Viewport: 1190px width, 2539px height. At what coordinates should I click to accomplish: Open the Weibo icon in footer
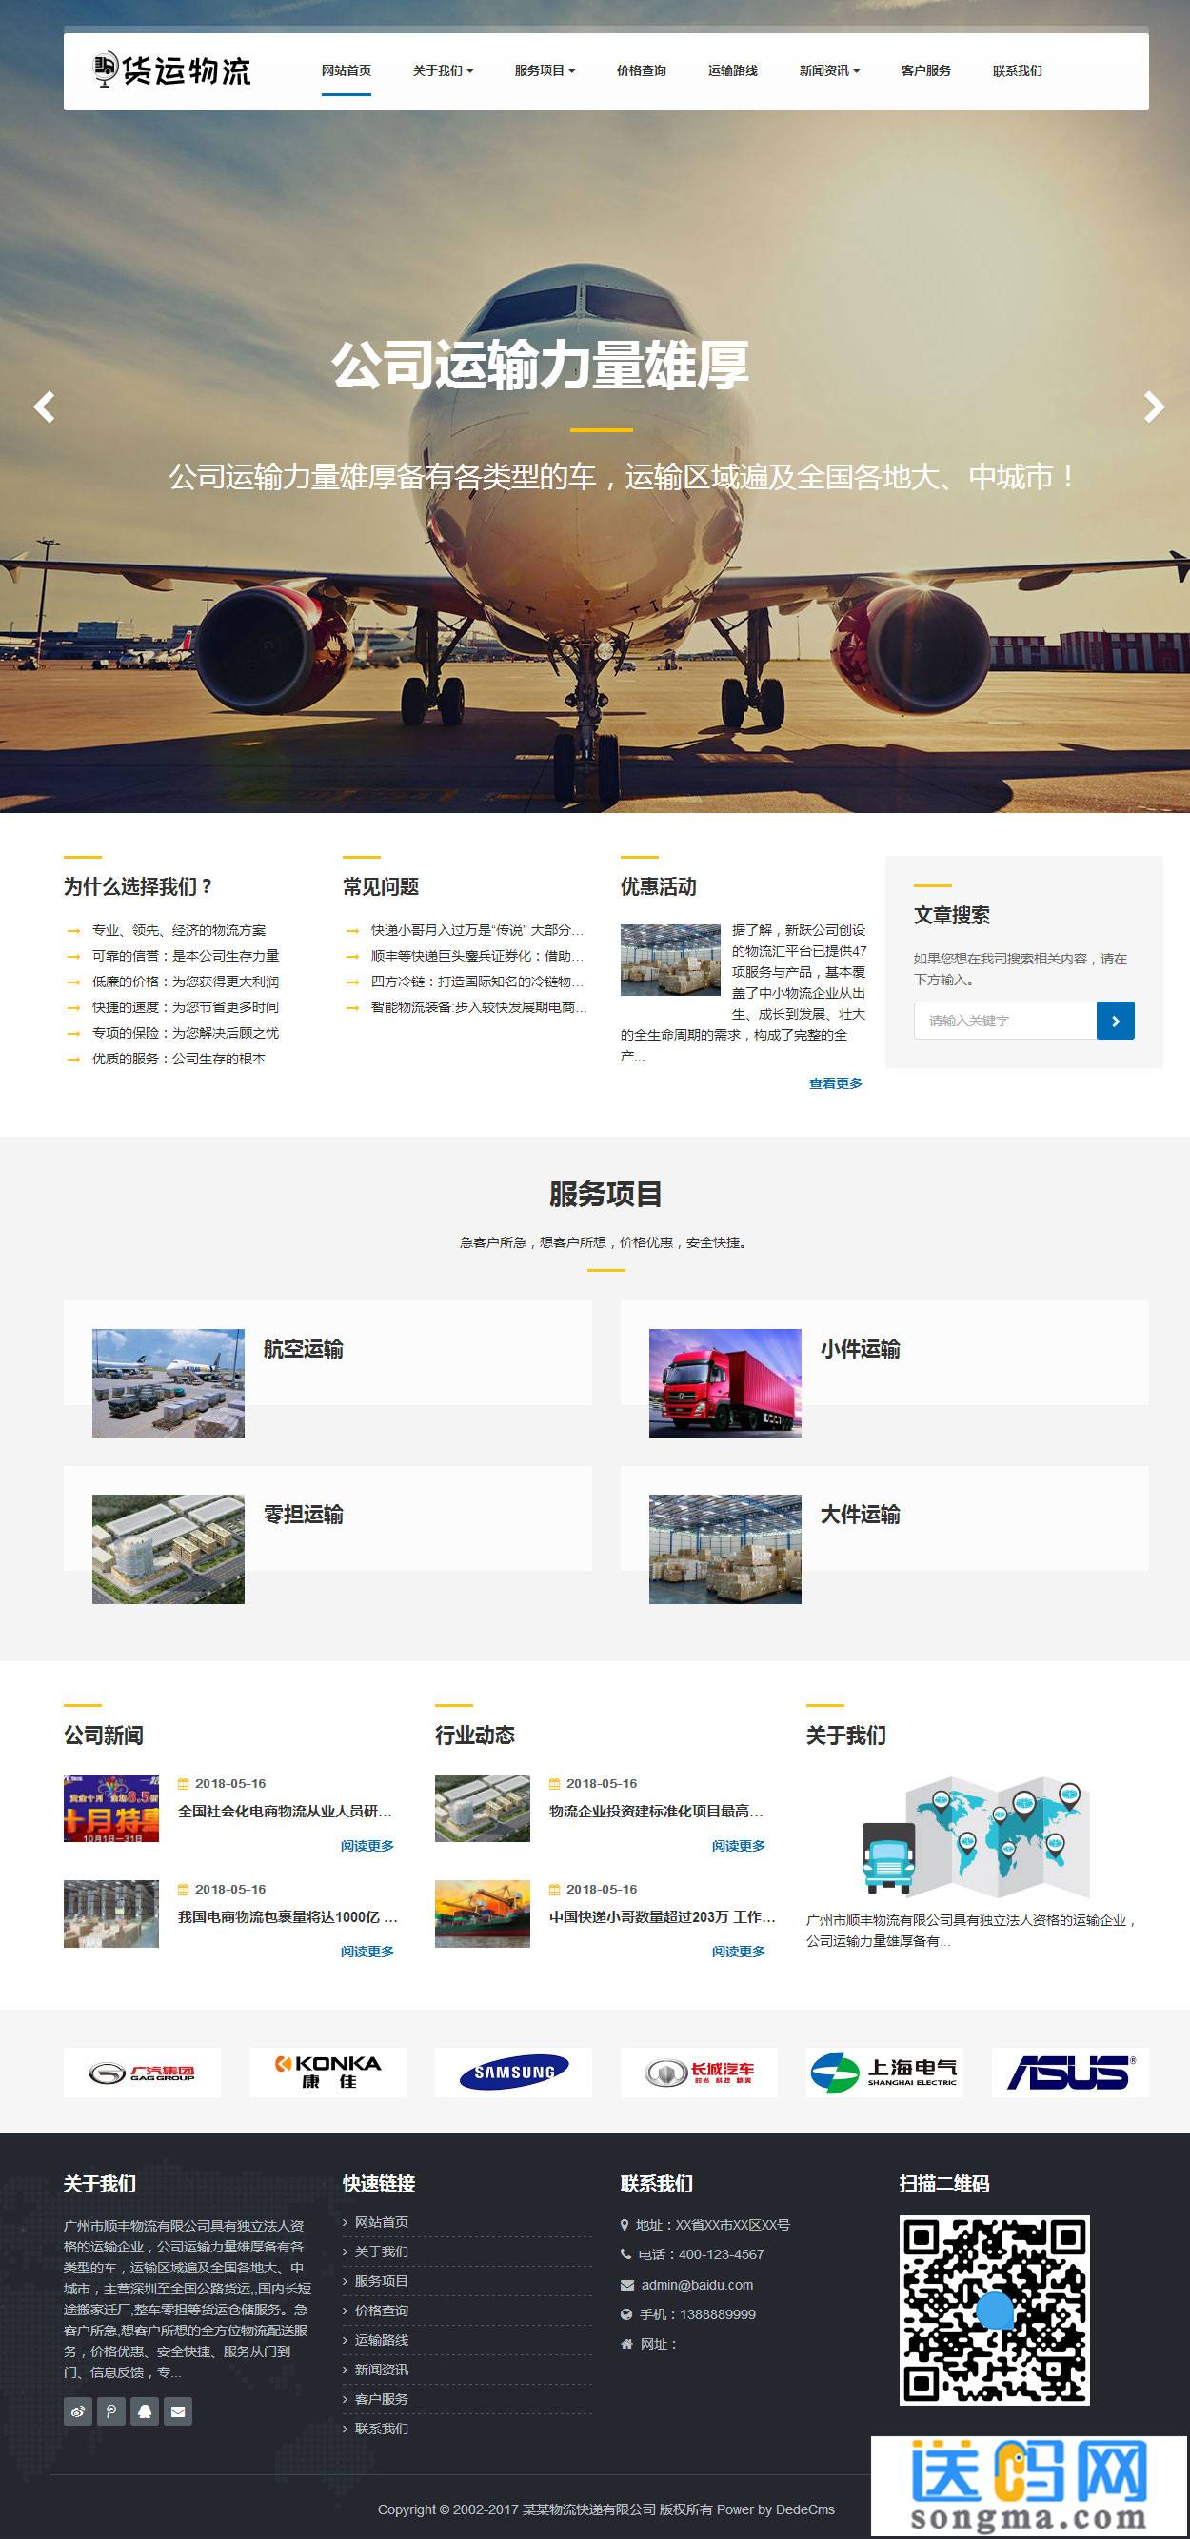[x=78, y=2410]
